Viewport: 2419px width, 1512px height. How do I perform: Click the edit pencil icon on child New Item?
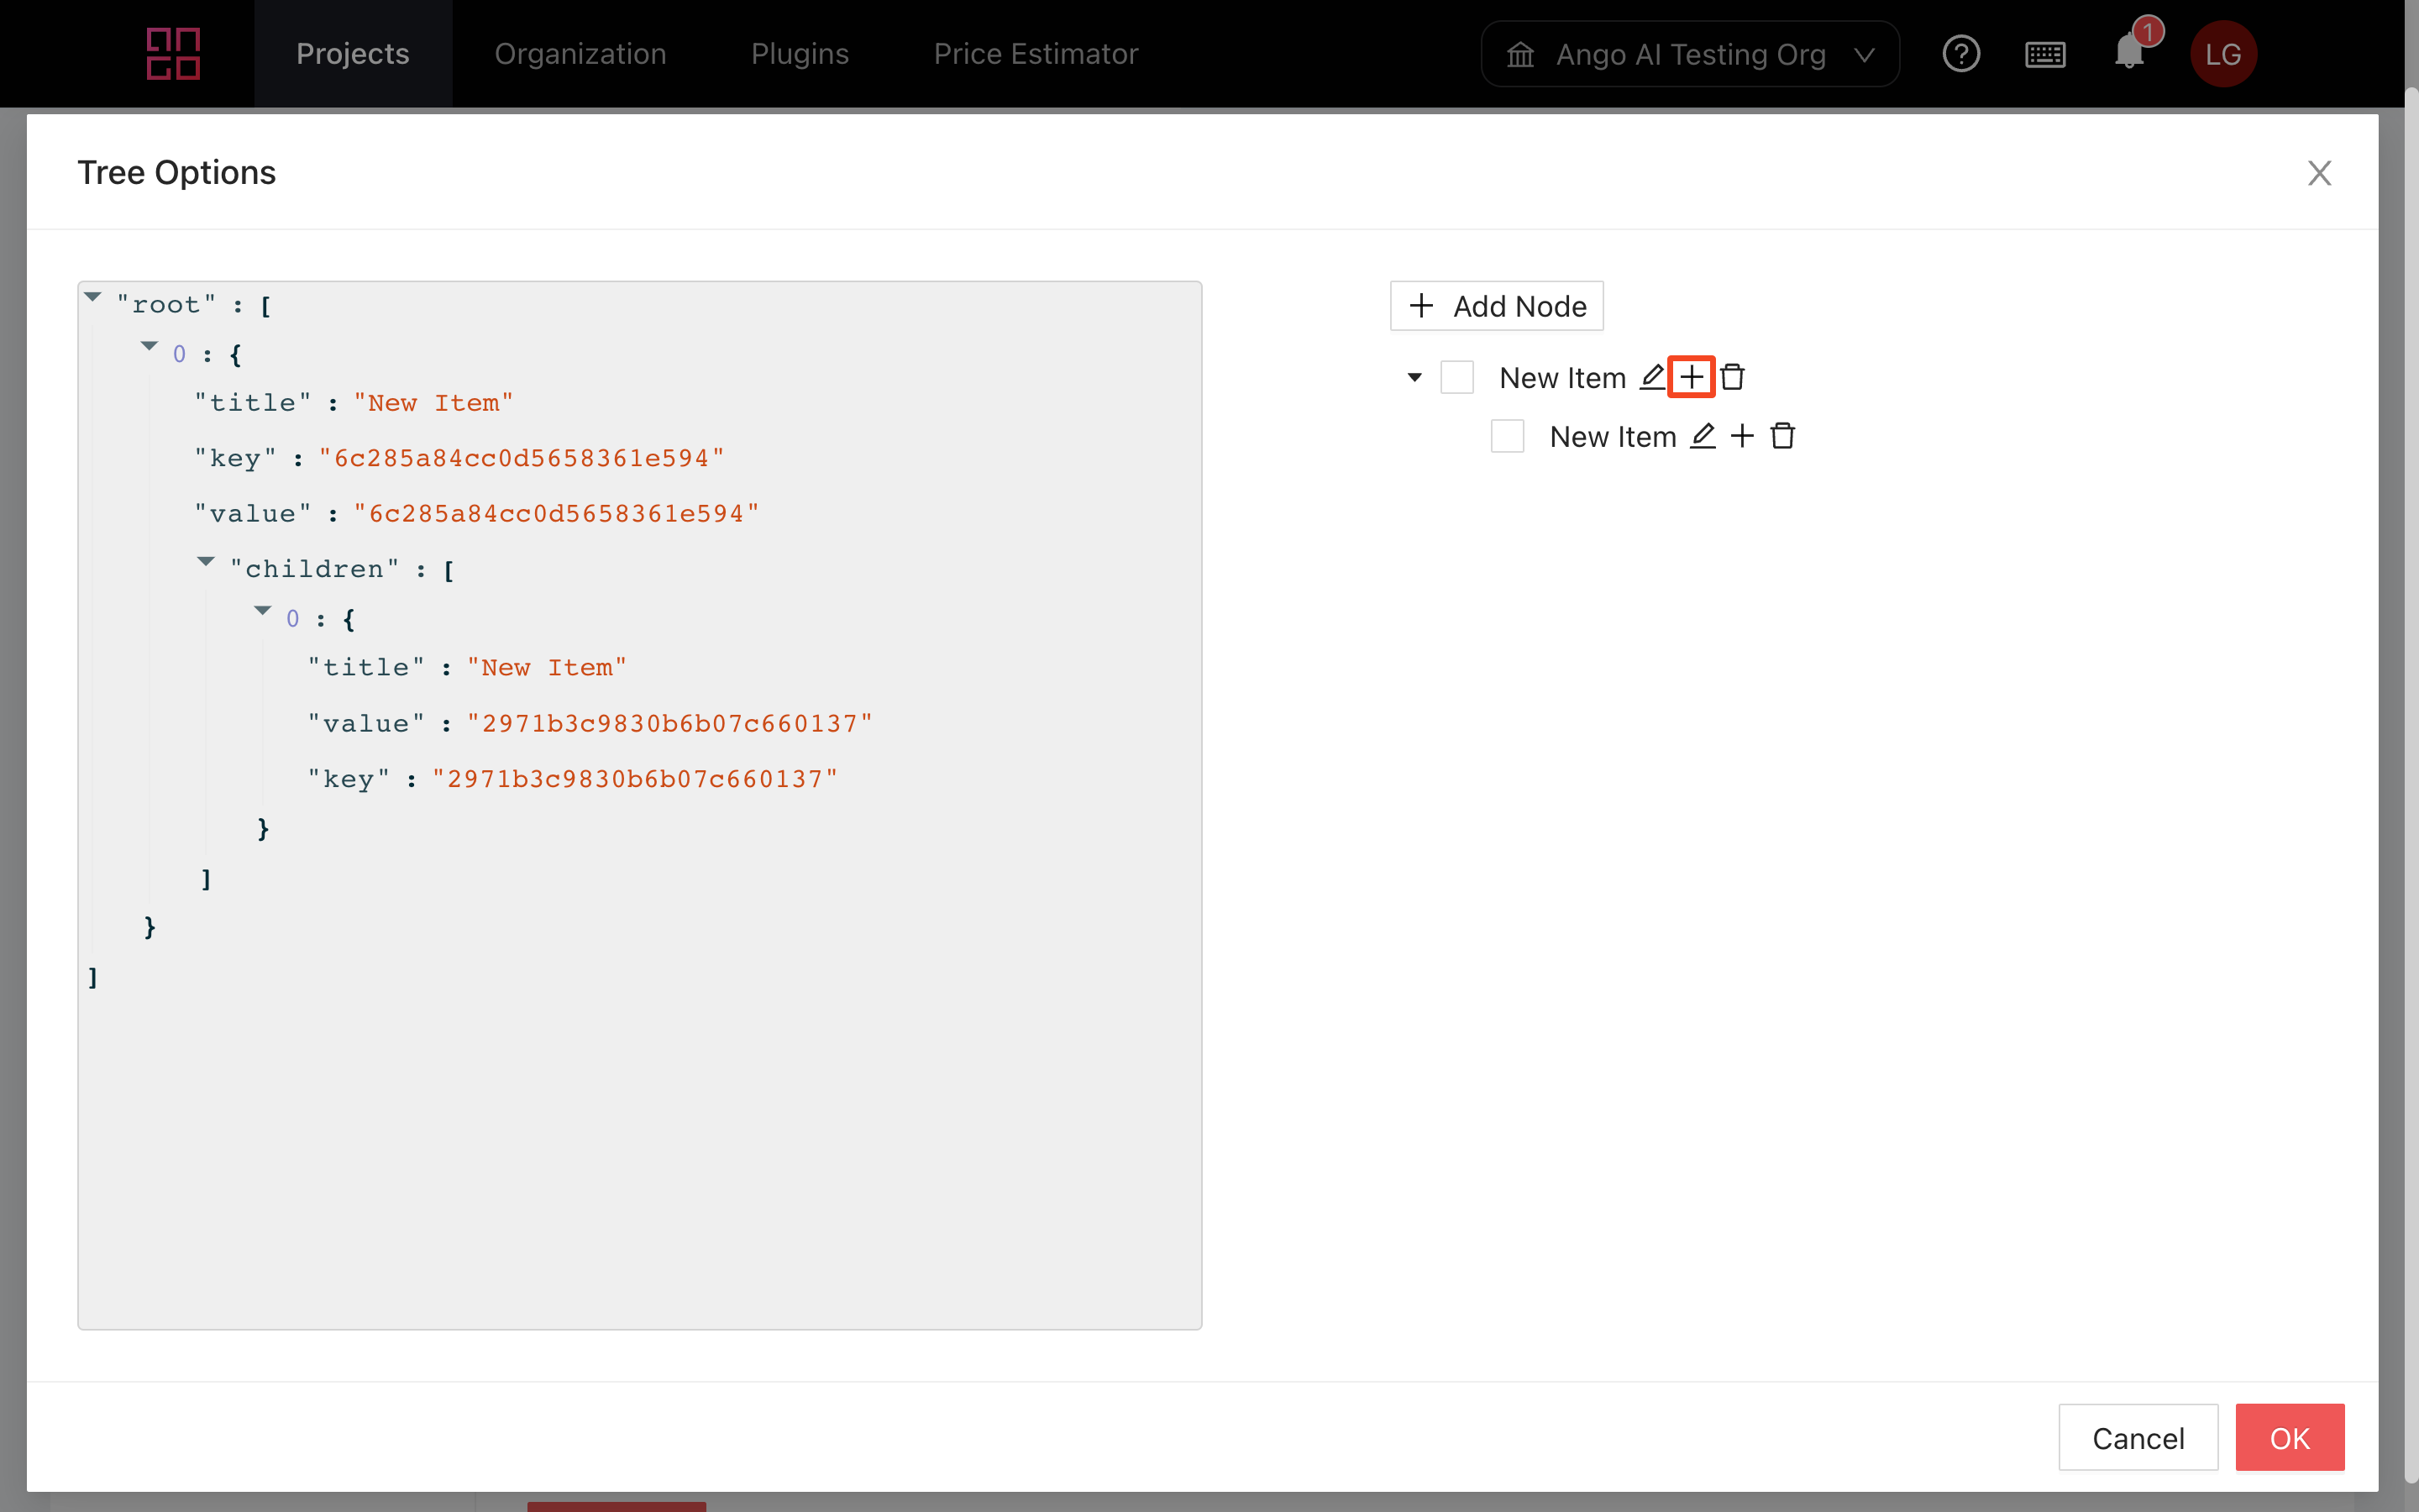[x=1703, y=436]
